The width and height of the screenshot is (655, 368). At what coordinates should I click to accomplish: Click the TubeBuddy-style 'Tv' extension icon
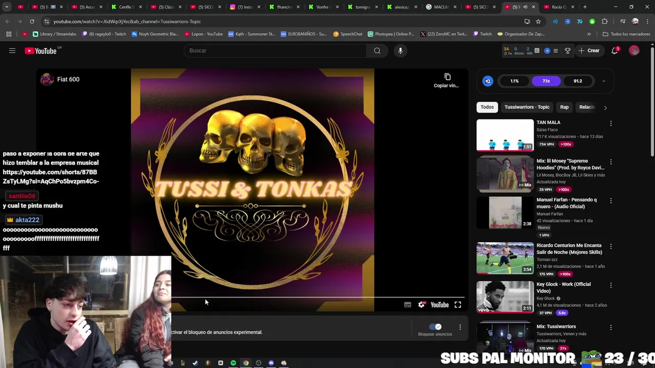(x=580, y=21)
